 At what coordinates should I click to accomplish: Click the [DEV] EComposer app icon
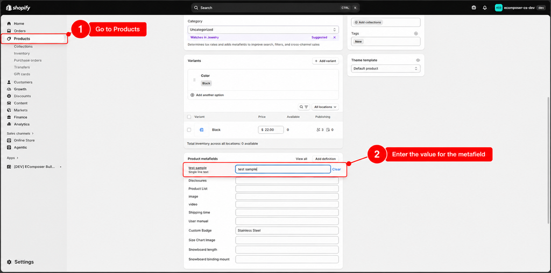[x=9, y=167]
